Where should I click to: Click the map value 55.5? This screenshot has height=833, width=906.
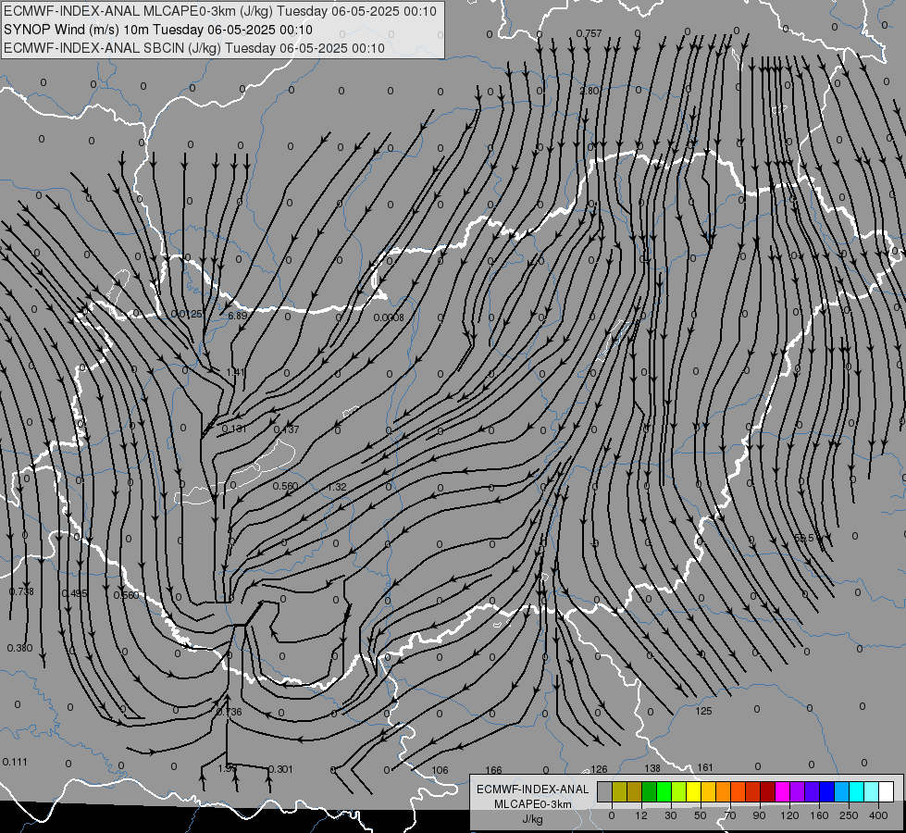point(803,538)
